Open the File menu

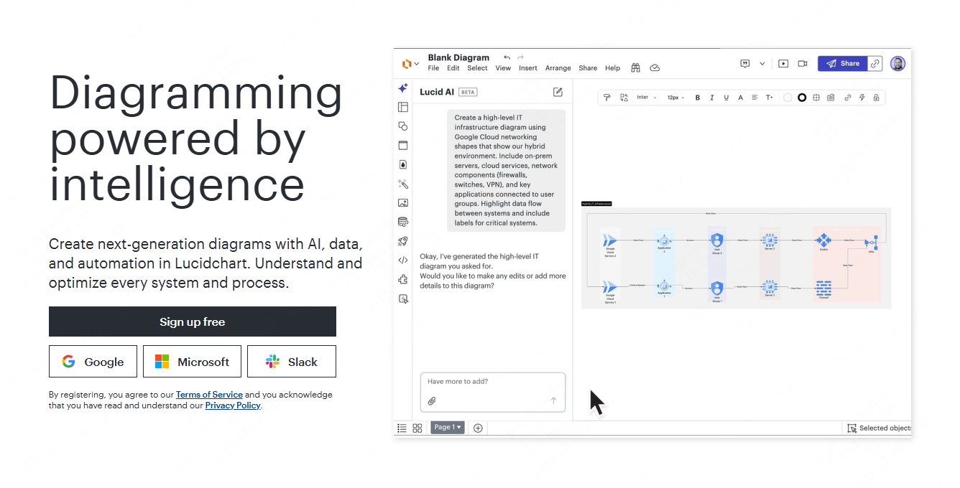pyautogui.click(x=433, y=68)
